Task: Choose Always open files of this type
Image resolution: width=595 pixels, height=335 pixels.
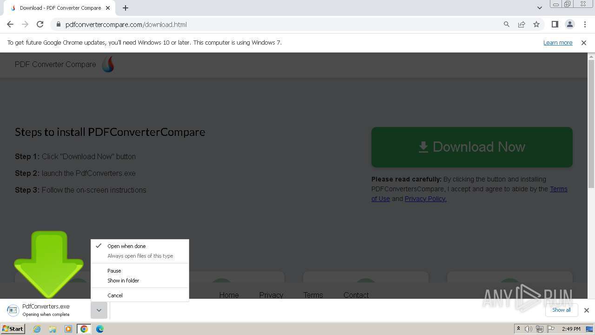Action: point(140,256)
